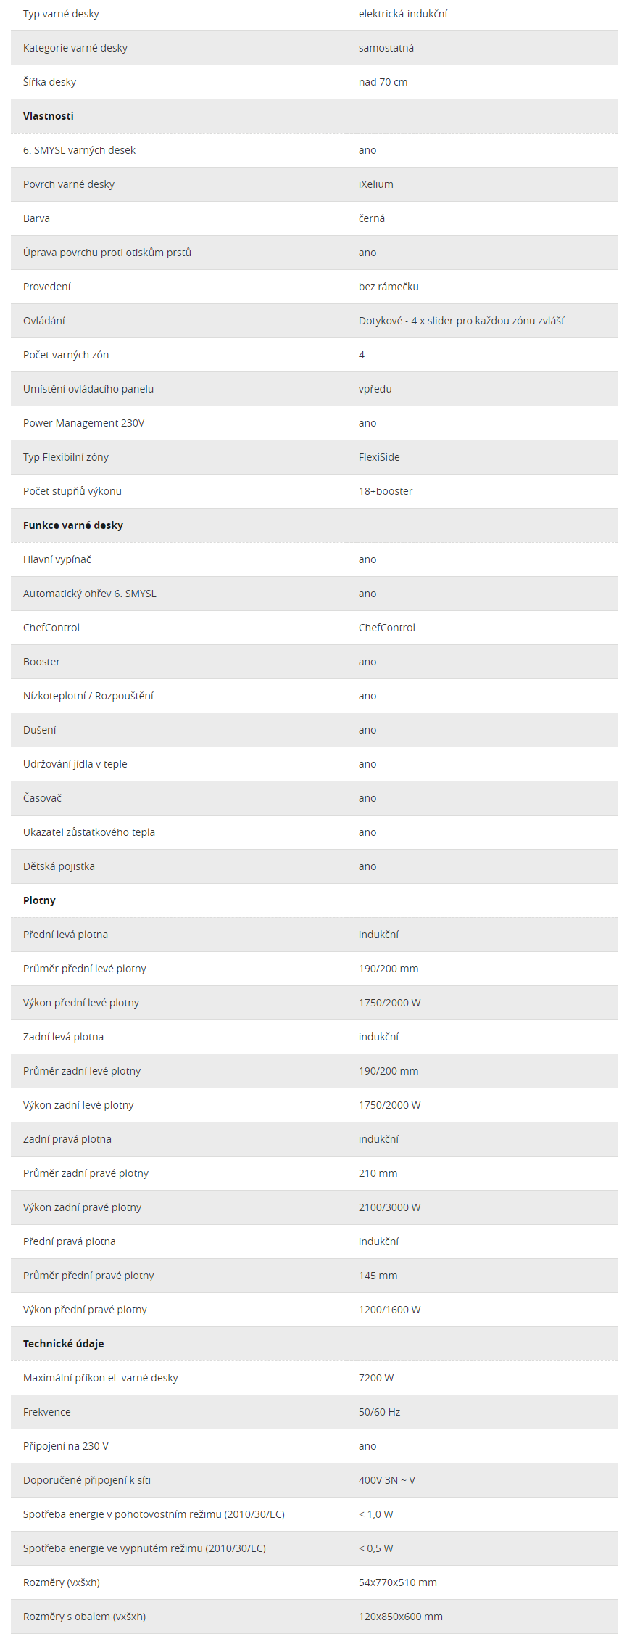619x1634 pixels.
Task: Click the '18+booster' power levels value
Action: click(x=386, y=491)
